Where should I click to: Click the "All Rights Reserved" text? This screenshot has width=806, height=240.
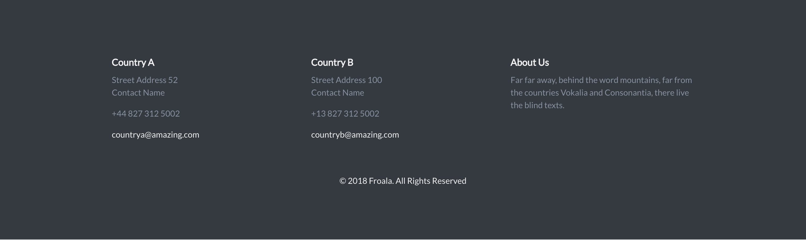[x=431, y=181]
